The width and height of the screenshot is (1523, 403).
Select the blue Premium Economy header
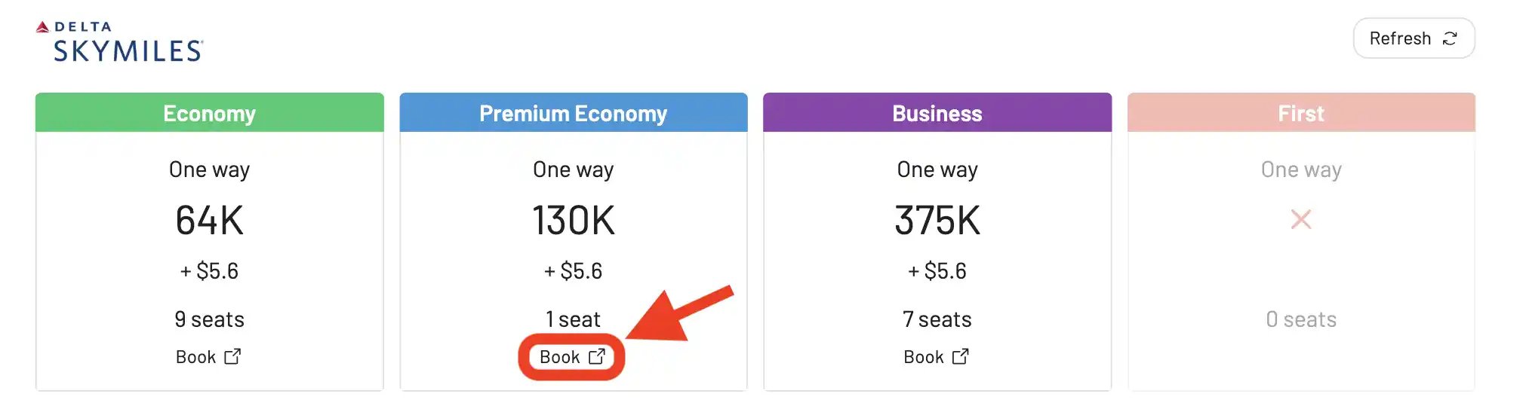[574, 113]
